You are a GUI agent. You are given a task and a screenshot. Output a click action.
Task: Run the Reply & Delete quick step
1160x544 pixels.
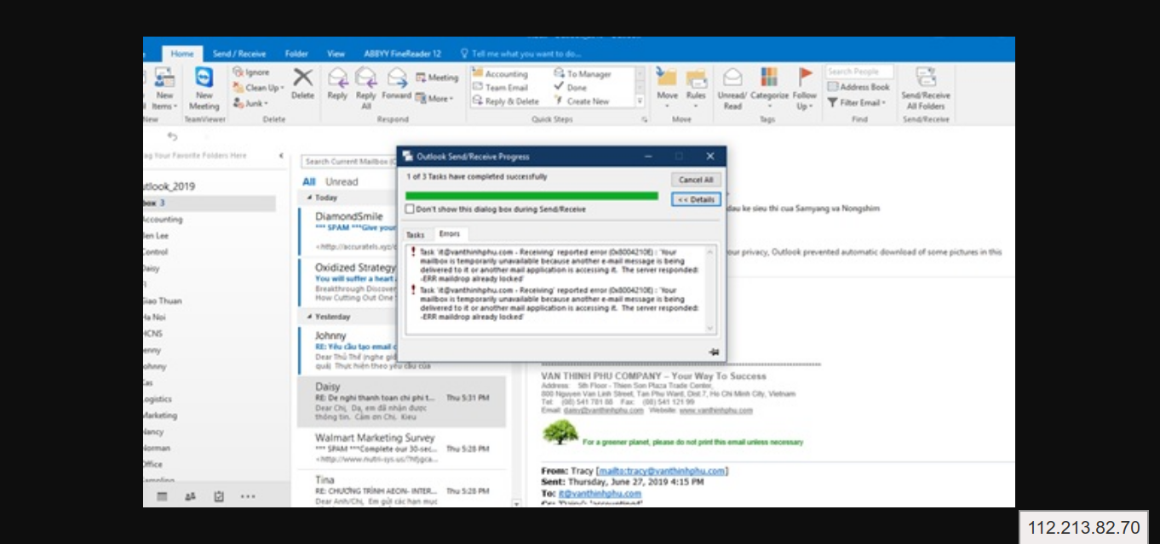click(505, 101)
